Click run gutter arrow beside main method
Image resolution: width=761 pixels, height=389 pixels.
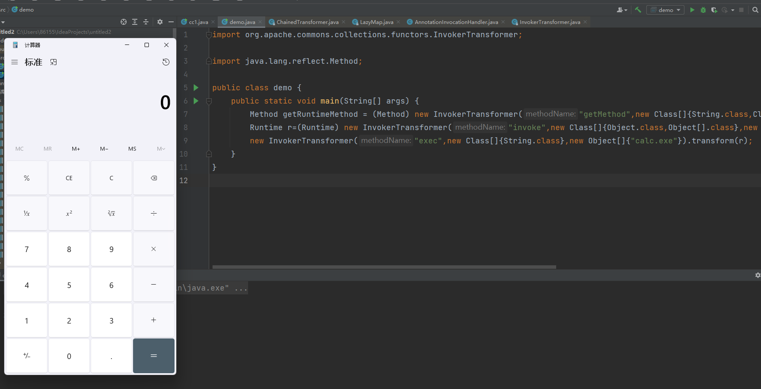click(x=196, y=101)
